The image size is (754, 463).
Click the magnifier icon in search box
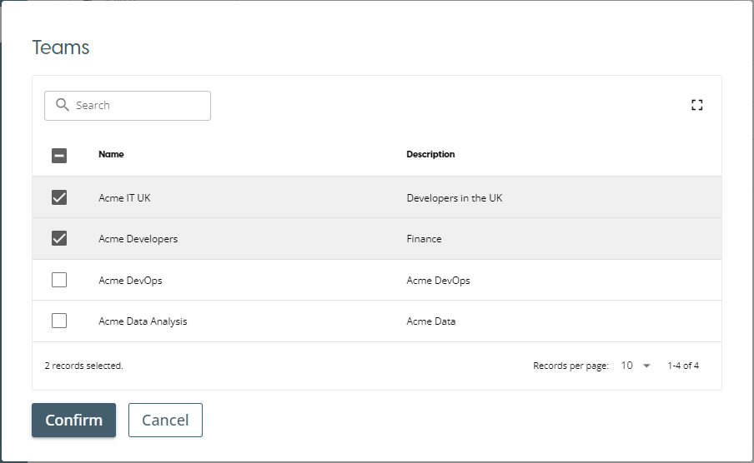click(62, 105)
